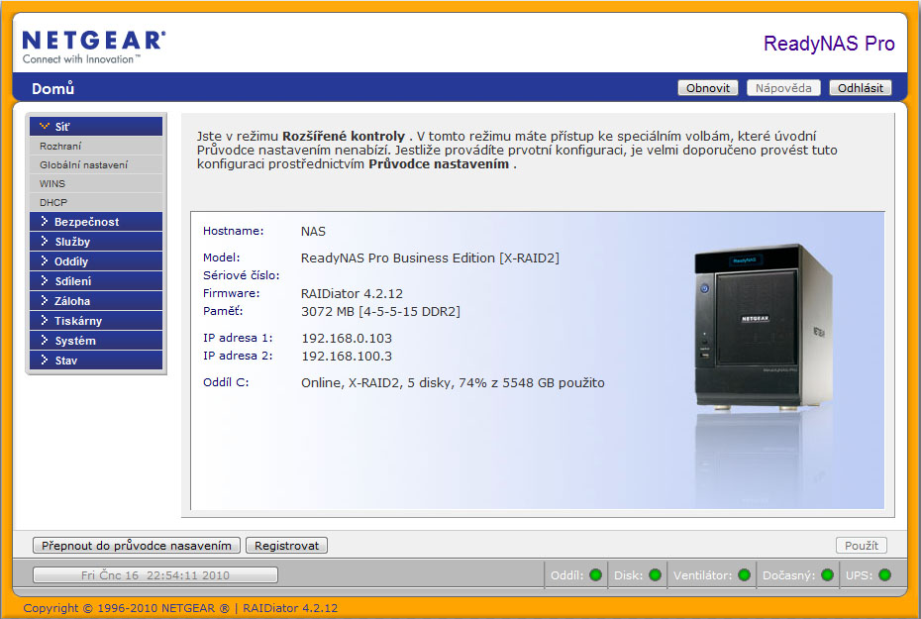Viewport: 921px width, 619px height.
Task: Expand the Systém menu section
Action: pyautogui.click(x=96, y=341)
